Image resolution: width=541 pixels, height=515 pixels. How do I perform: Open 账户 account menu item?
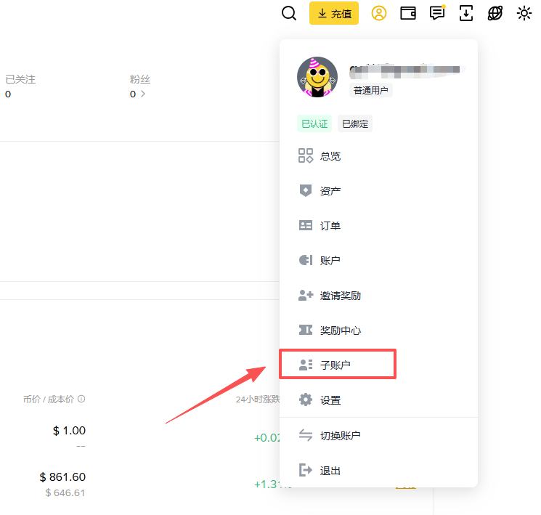point(378,260)
